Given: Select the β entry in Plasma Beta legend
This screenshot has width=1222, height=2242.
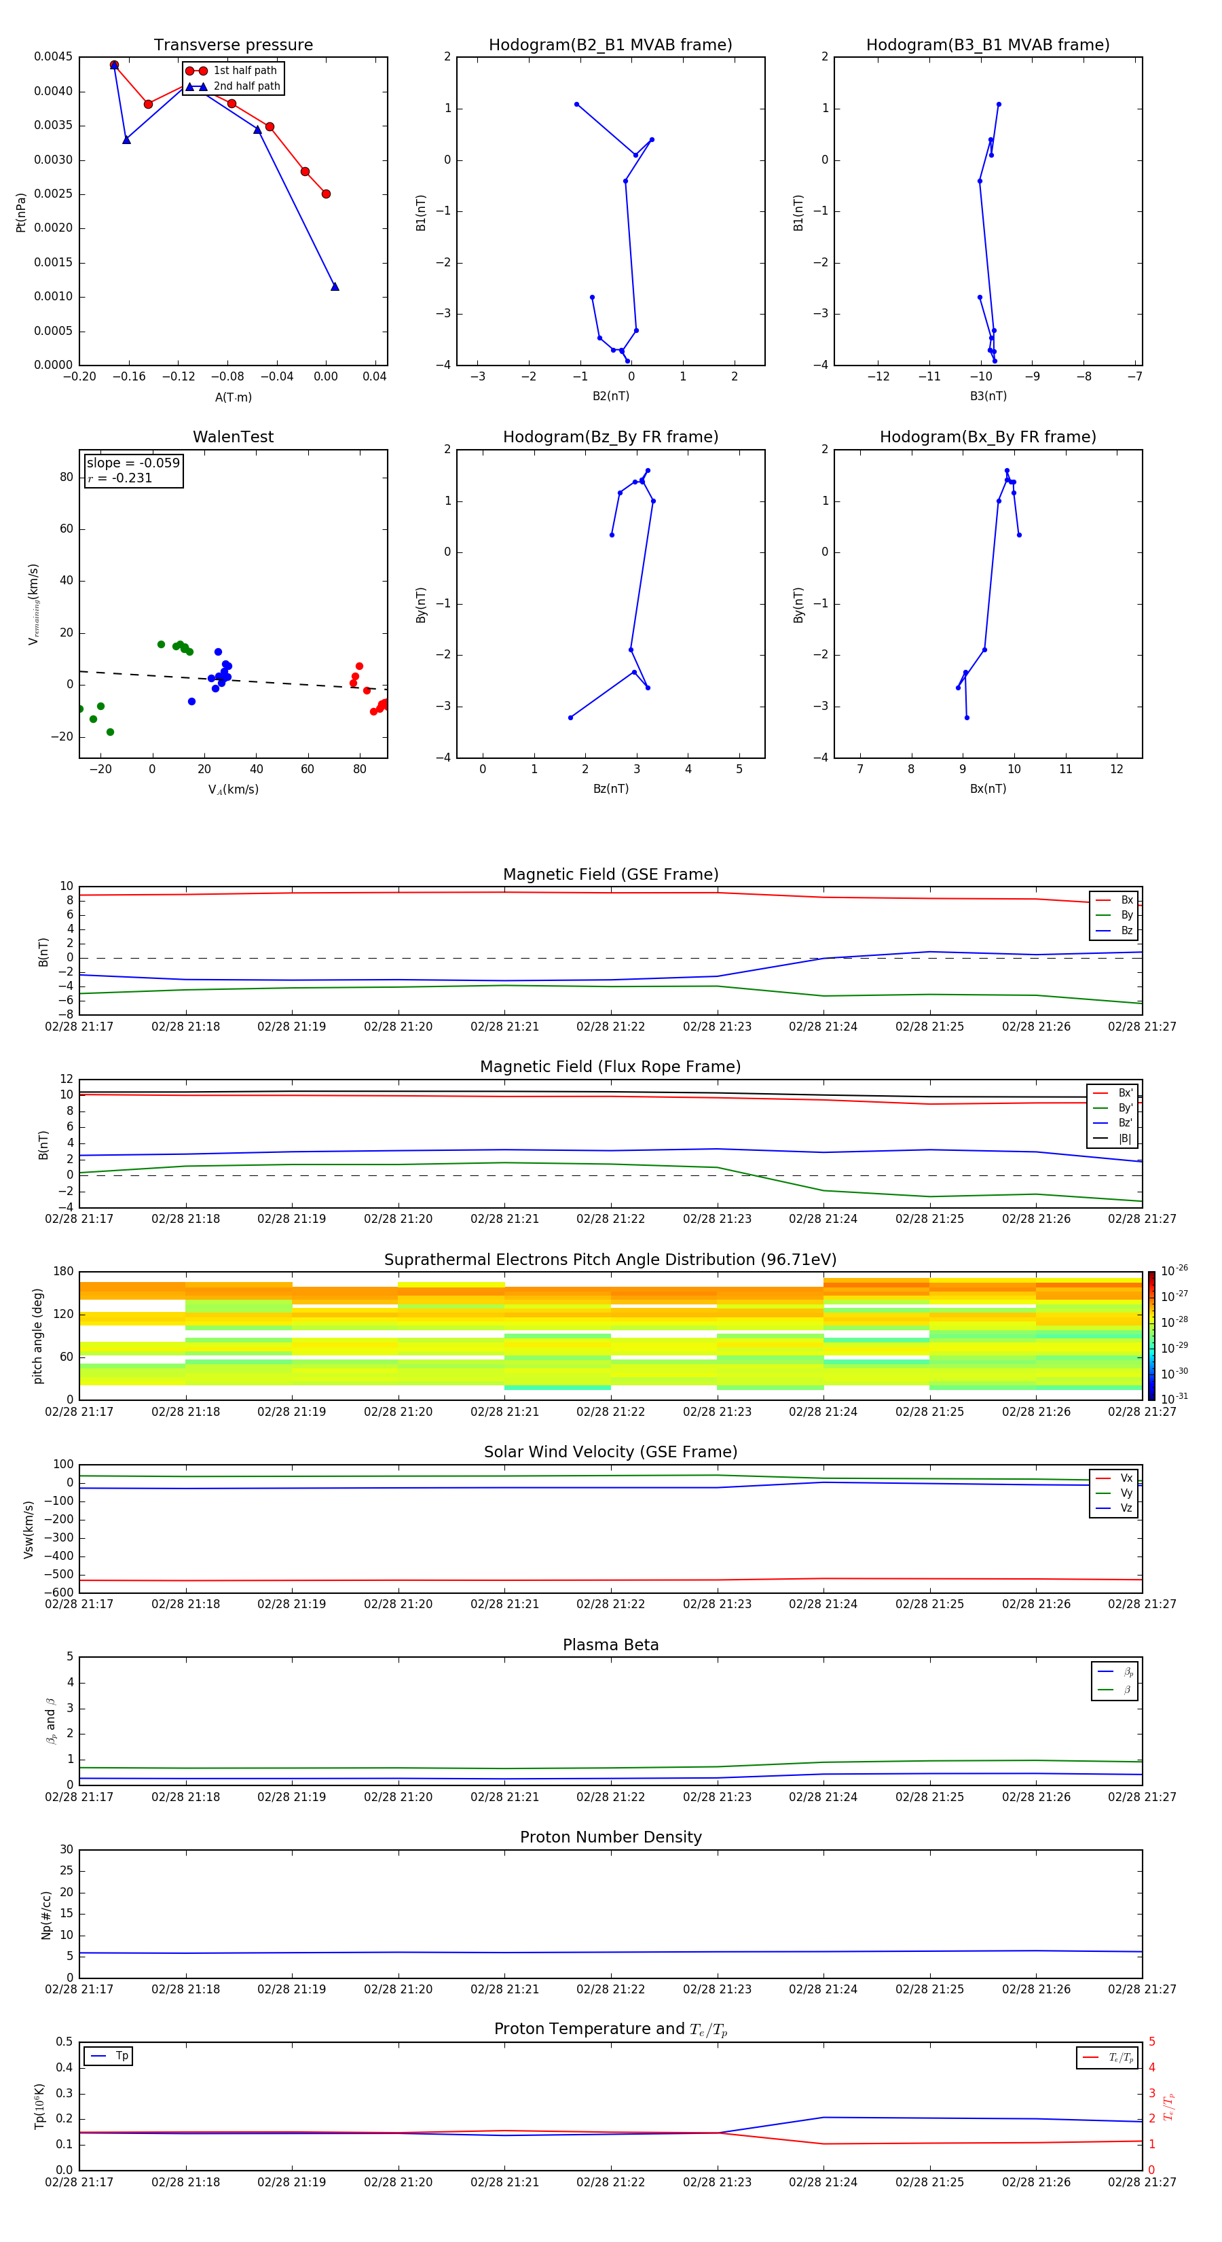Looking at the screenshot, I should click(1115, 1690).
